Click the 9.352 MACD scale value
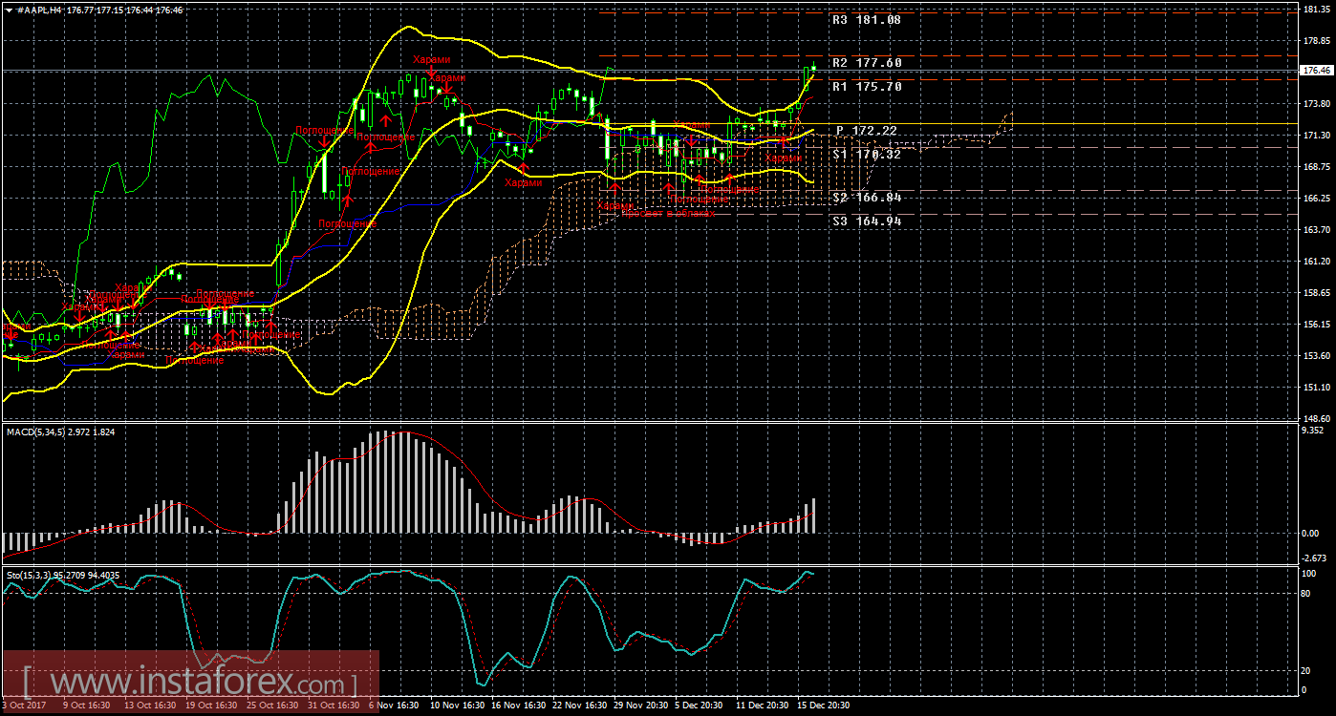This screenshot has height=716, width=1336. [1311, 432]
